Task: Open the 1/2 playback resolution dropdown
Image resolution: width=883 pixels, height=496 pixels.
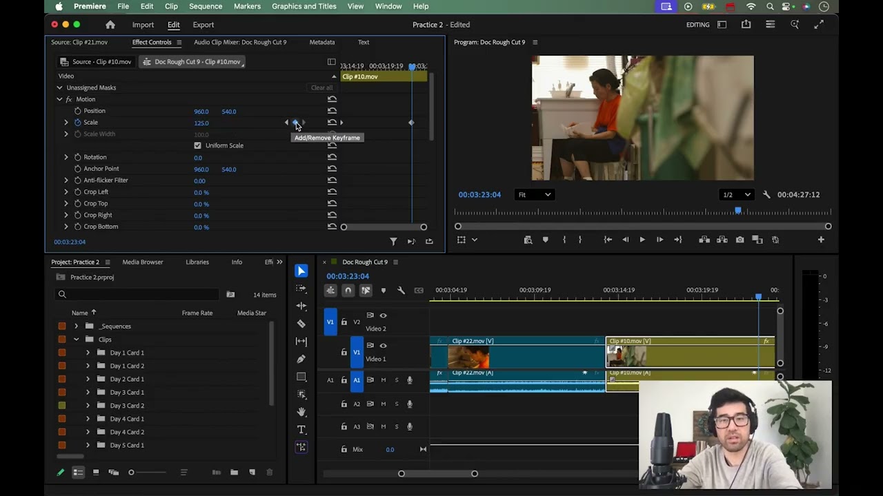Action: [736, 195]
